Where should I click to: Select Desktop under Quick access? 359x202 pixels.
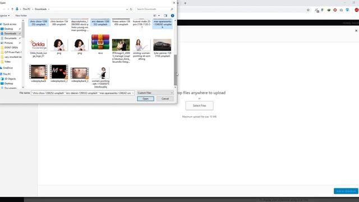point(9,29)
